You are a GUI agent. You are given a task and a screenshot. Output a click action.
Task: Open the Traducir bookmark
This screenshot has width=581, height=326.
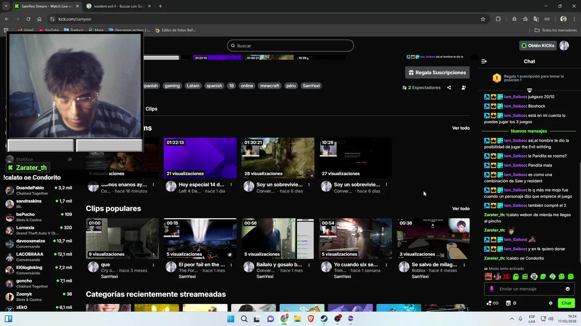pos(74,30)
